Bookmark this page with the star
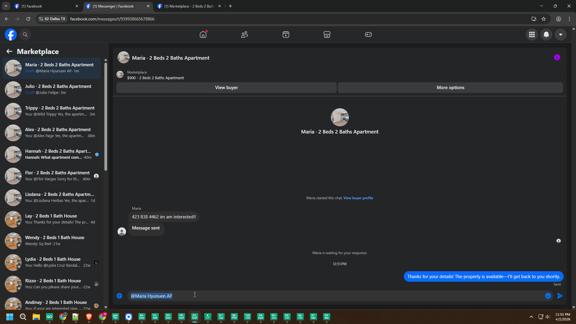 544,19
